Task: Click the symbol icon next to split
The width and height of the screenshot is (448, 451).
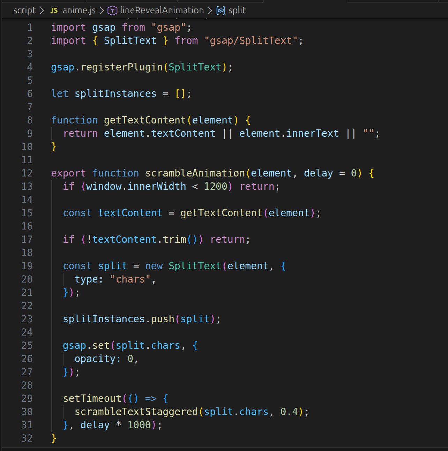Action: point(221,10)
